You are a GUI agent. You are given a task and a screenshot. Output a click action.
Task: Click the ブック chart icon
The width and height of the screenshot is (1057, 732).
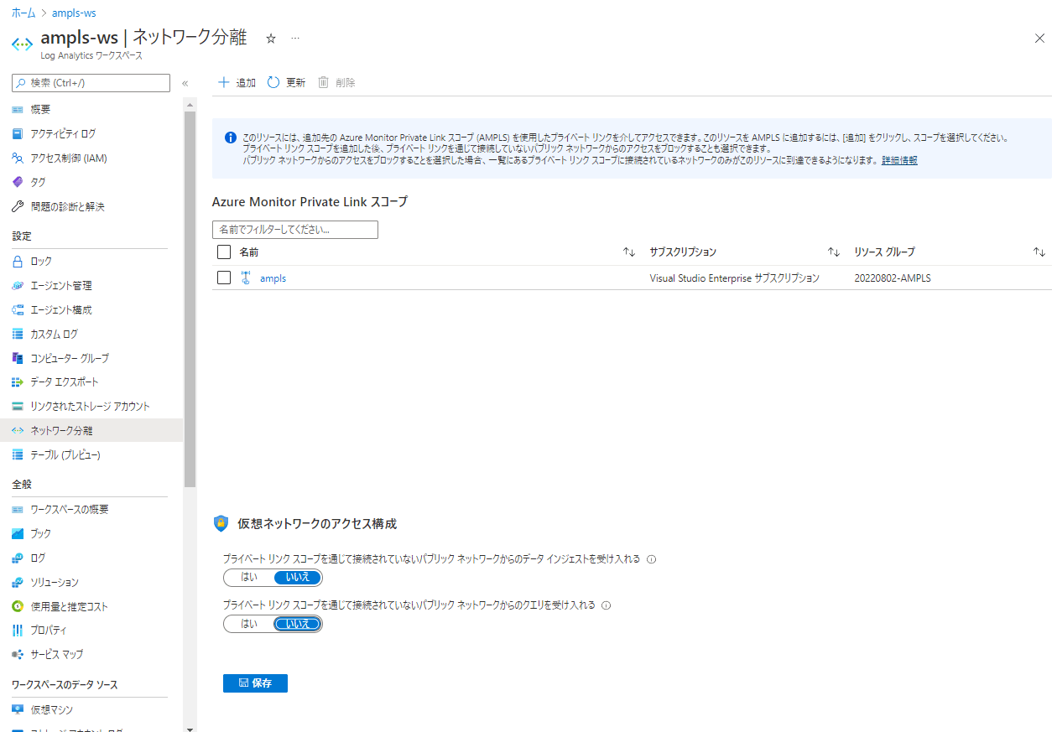pyautogui.click(x=18, y=534)
